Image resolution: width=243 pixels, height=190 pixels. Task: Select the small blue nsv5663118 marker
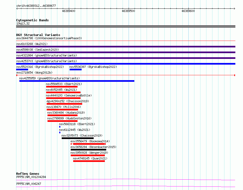60,127
